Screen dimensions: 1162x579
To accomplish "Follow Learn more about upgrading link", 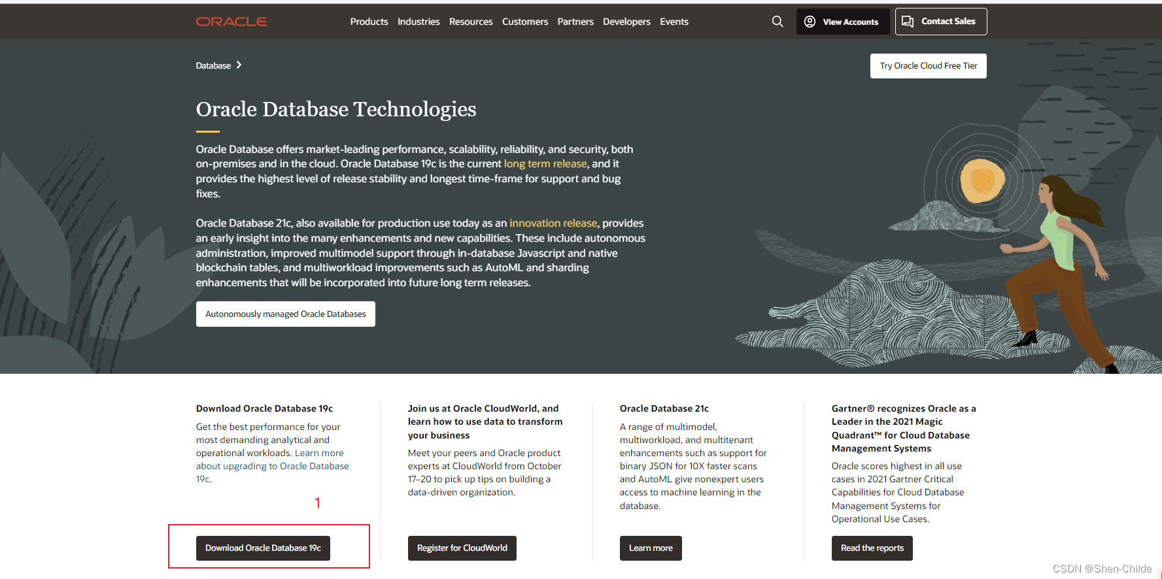I will (273, 466).
